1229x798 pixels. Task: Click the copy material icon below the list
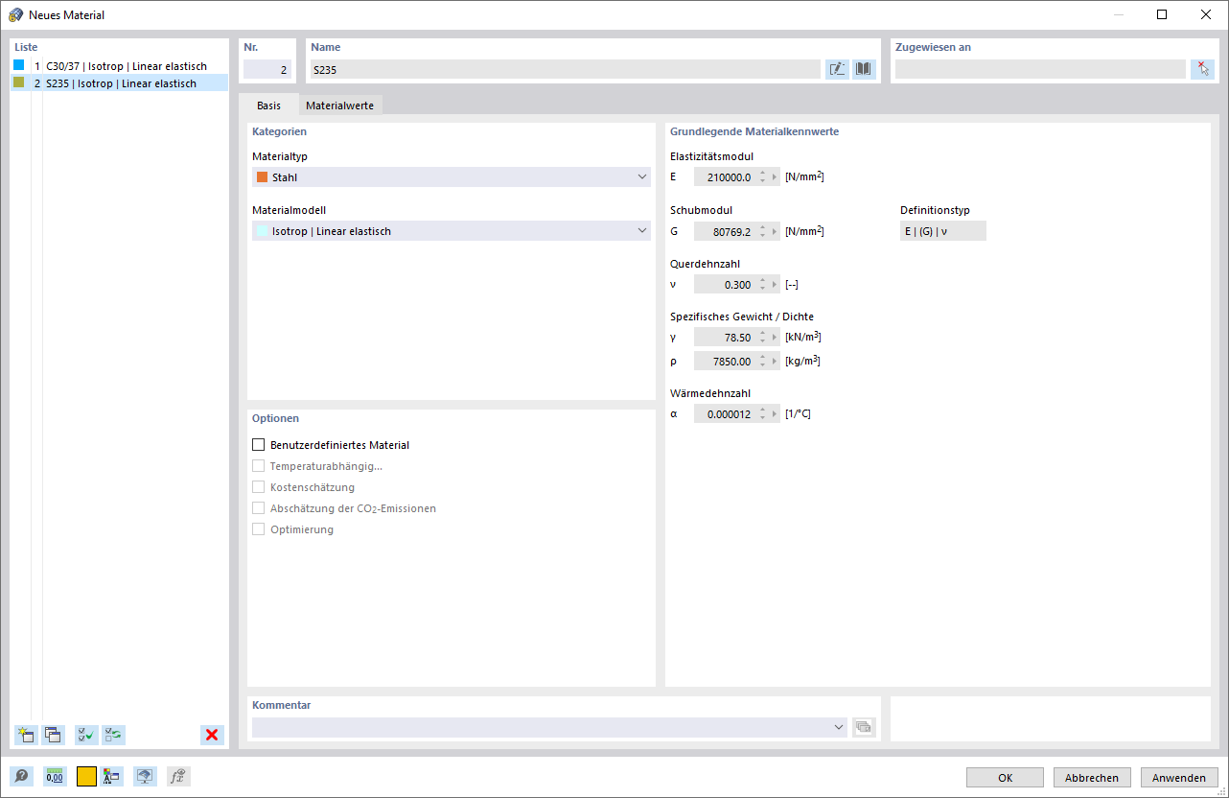click(x=53, y=735)
